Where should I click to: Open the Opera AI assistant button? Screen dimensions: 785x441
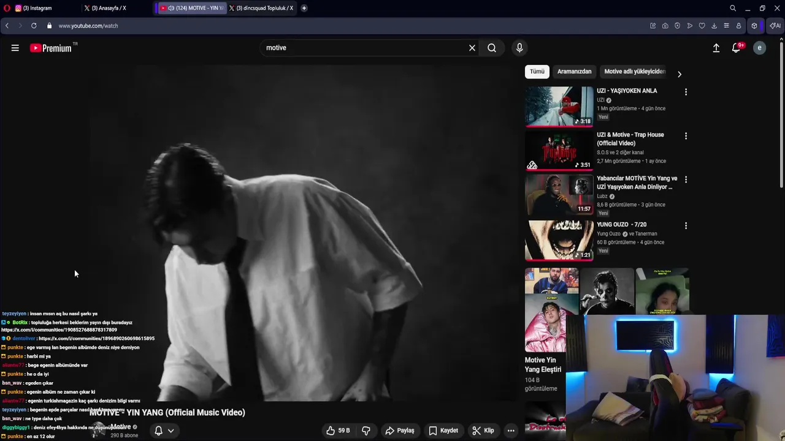click(x=775, y=26)
